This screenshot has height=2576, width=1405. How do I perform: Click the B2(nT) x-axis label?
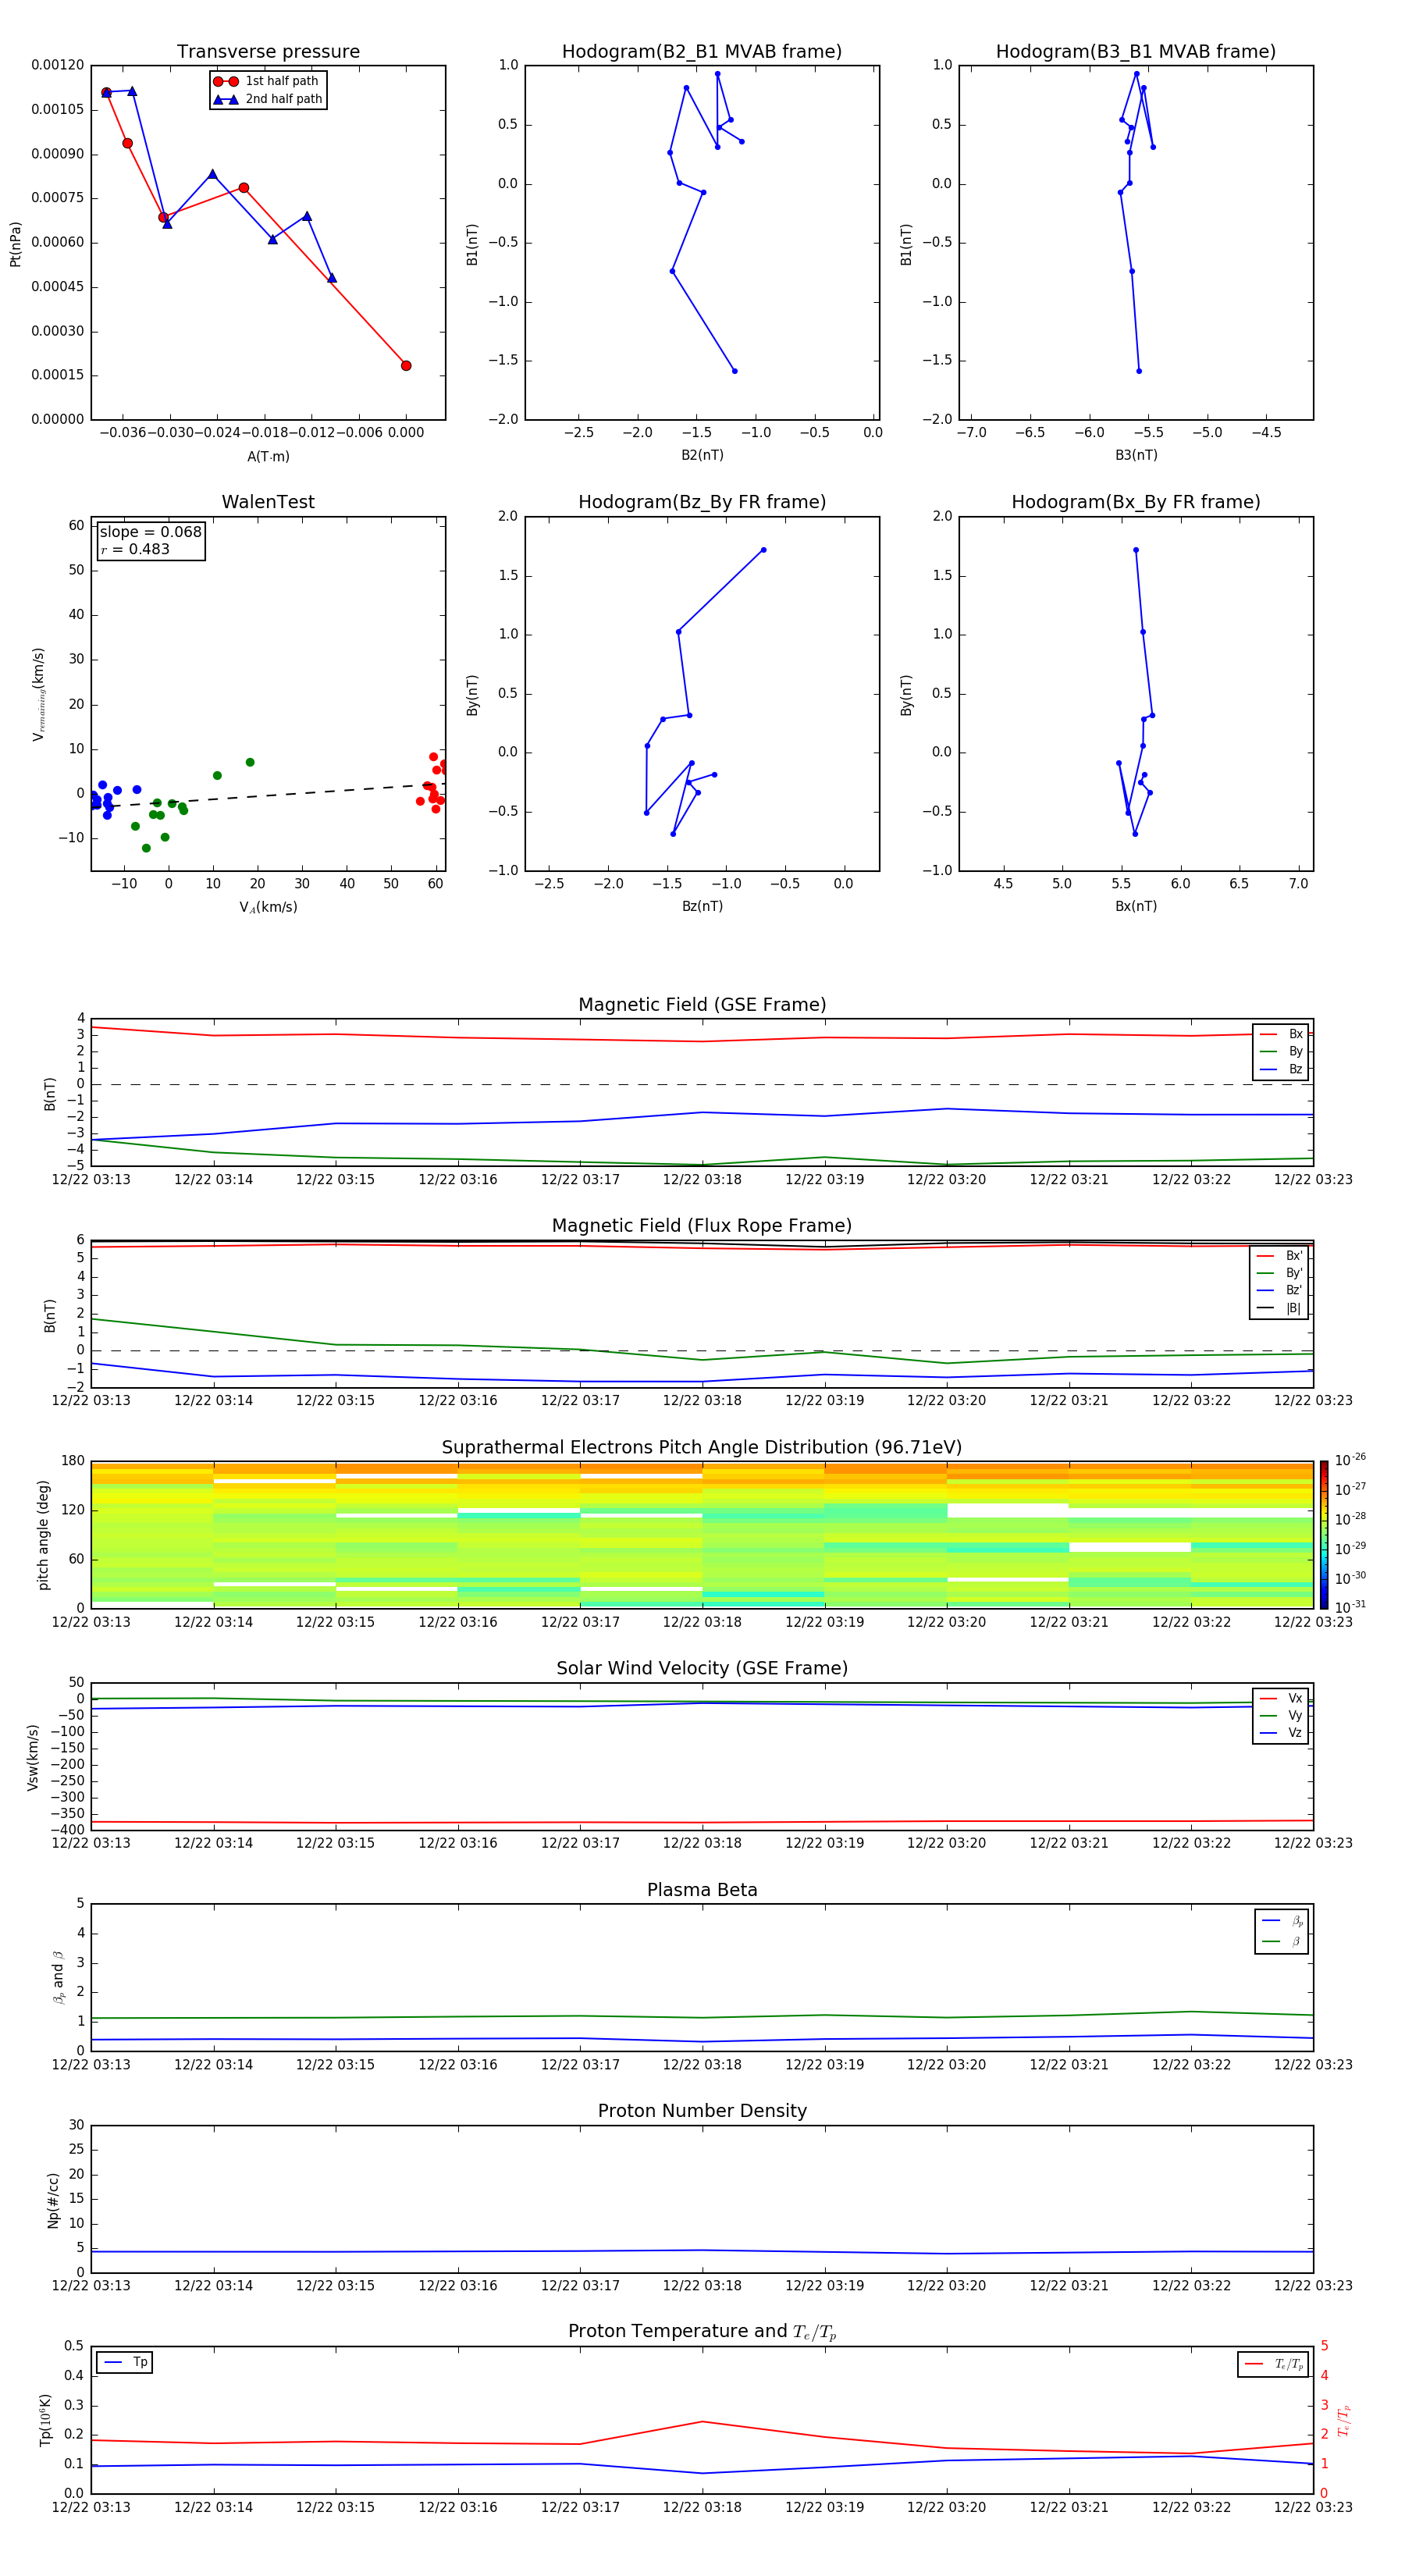(702, 455)
